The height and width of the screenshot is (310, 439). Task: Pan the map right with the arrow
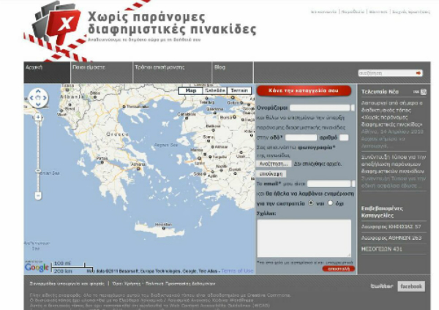click(x=45, y=98)
